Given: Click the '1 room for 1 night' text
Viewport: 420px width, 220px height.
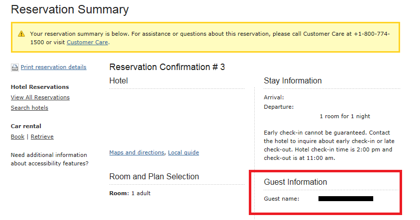Looking at the screenshot, I should (345, 116).
